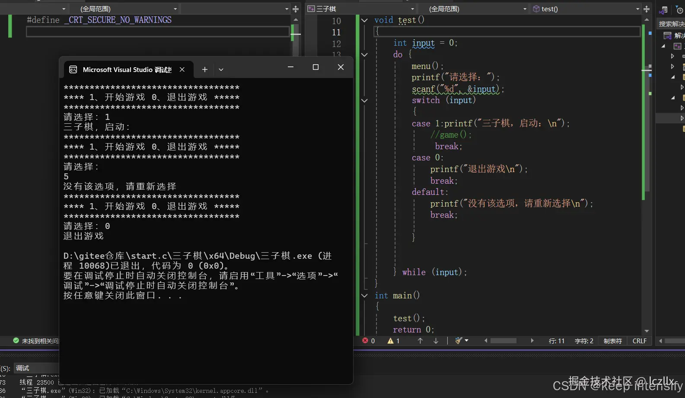This screenshot has width=685, height=398.
Task: Click the printf("请选择: ") code line
Action: 456,78
